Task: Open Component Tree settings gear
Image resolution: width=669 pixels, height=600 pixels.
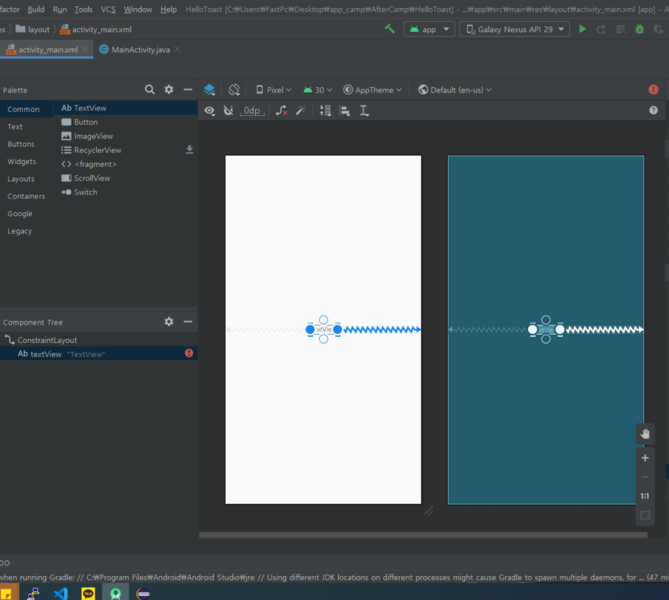Action: point(169,321)
